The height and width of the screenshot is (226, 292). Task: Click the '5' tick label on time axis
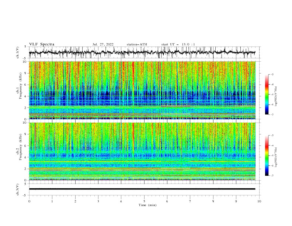tap(144, 201)
